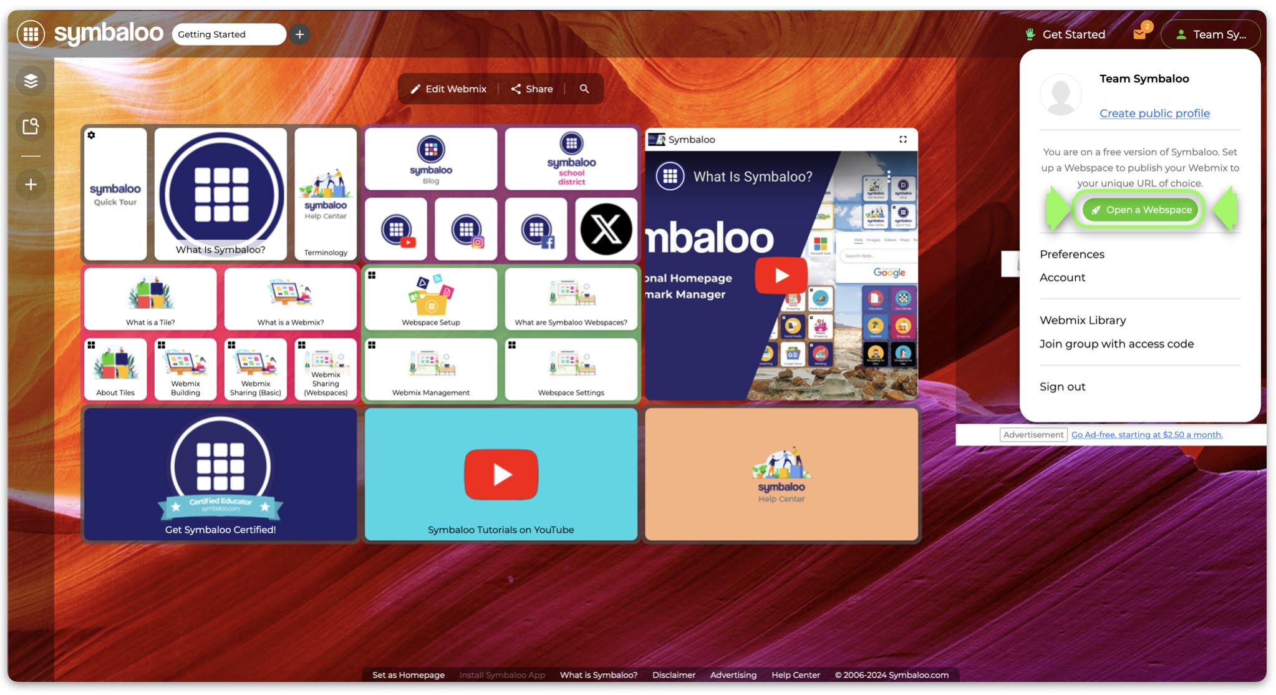The width and height of the screenshot is (1276, 695).
Task: Open the Webmix Building tile
Action: click(185, 369)
